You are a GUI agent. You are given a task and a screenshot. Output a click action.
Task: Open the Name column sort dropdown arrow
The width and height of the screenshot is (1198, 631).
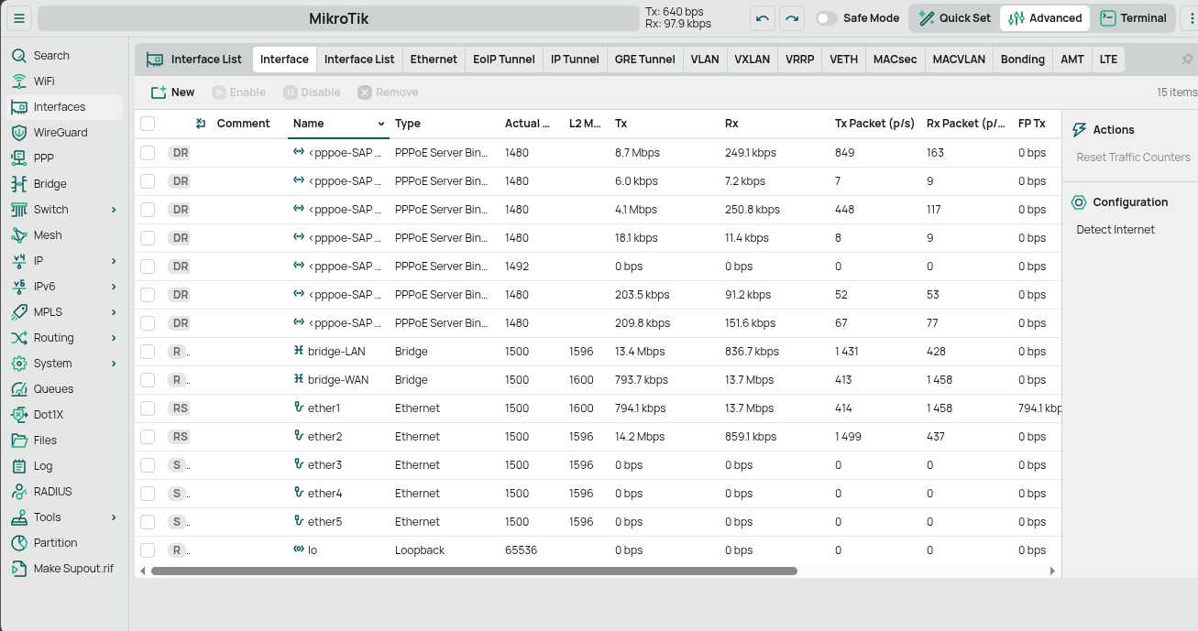(381, 124)
